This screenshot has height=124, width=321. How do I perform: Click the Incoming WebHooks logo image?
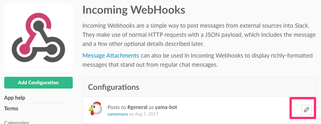click(38, 37)
